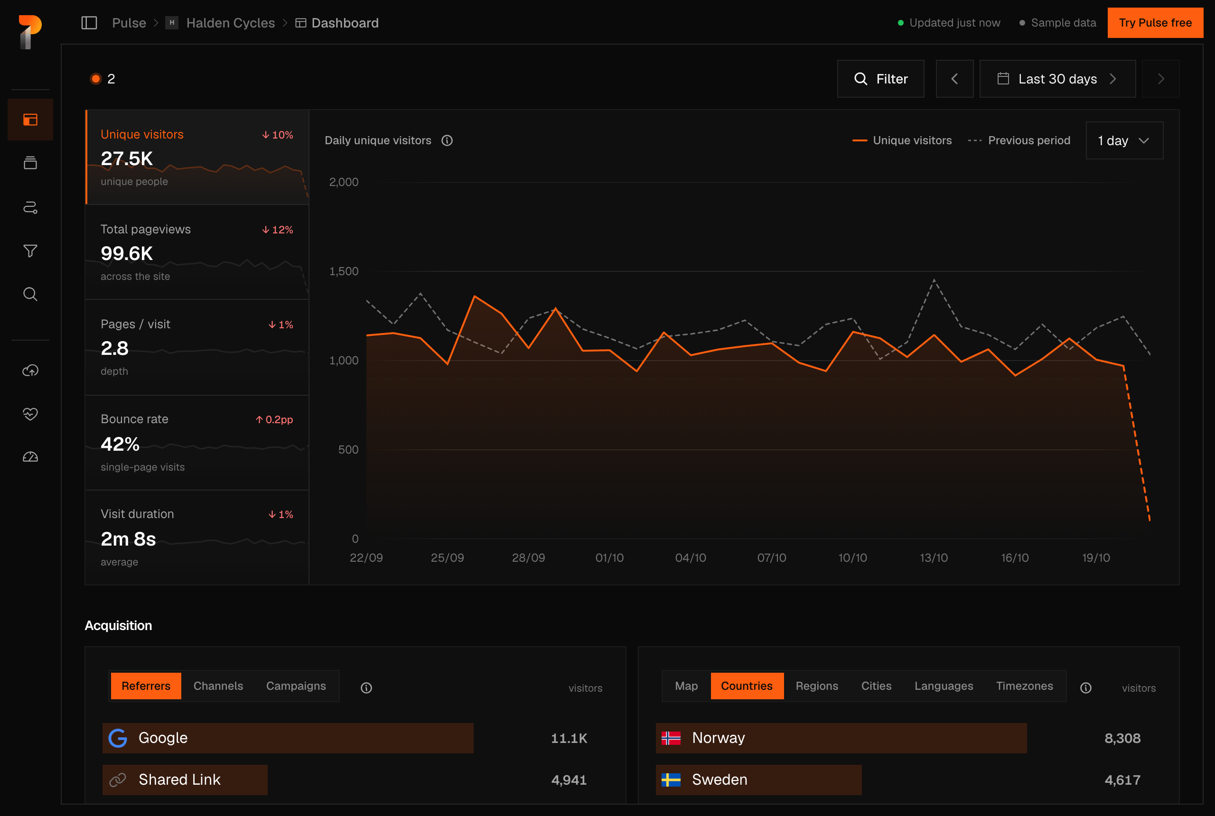Click the info icon beside Campaigns tab
Image resolution: width=1215 pixels, height=816 pixels.
tap(366, 688)
